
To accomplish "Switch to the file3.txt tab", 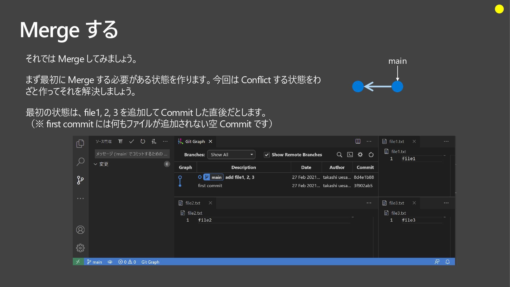I will pos(396,203).
